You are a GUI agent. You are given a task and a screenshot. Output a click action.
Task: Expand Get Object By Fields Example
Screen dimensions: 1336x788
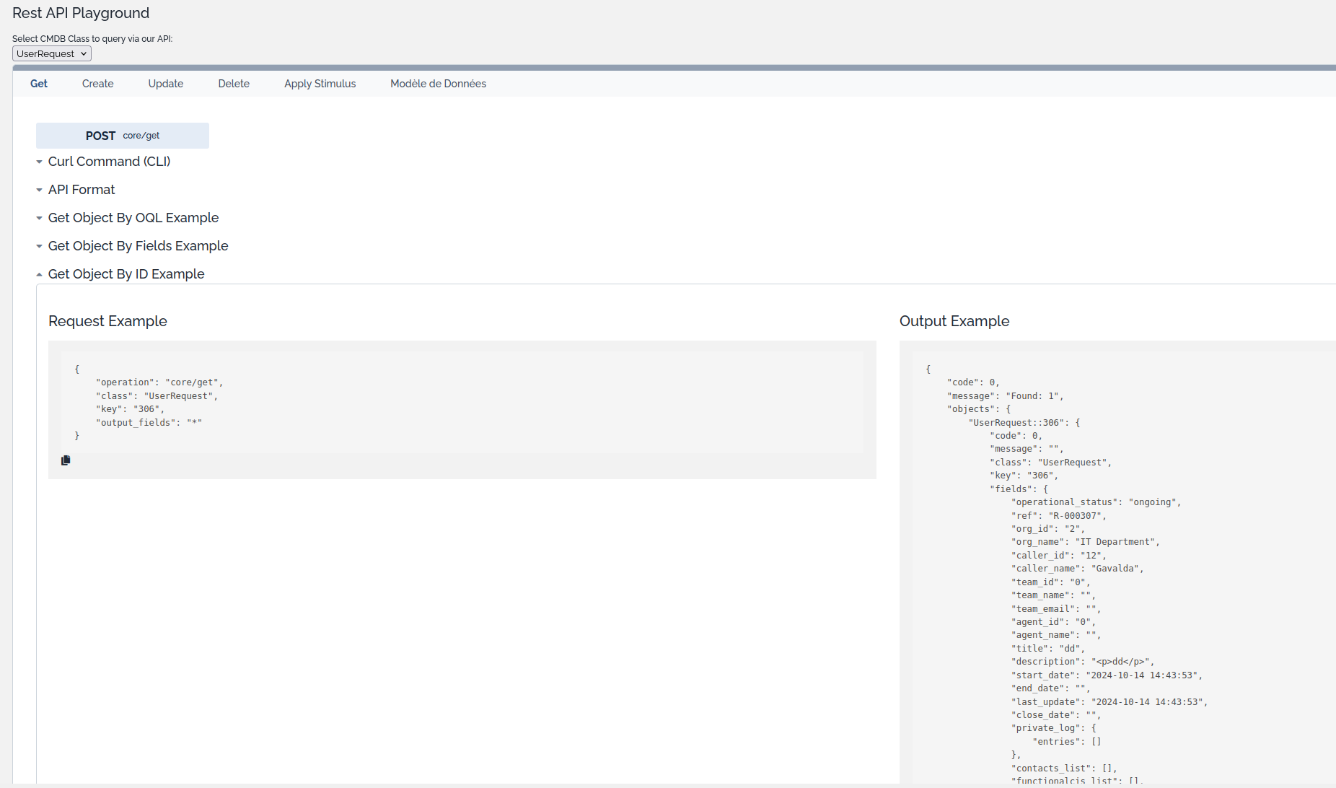pos(138,246)
